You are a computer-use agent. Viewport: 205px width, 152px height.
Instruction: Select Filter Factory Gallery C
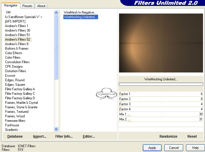(20, 94)
